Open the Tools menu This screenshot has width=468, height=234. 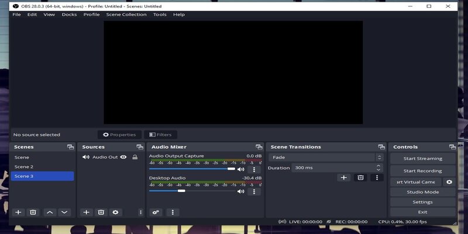[160, 14]
